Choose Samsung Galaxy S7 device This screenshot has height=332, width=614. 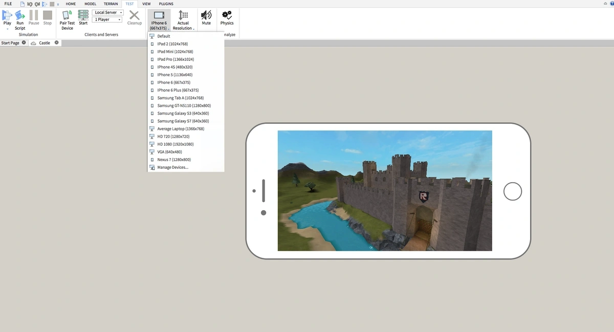click(x=183, y=121)
